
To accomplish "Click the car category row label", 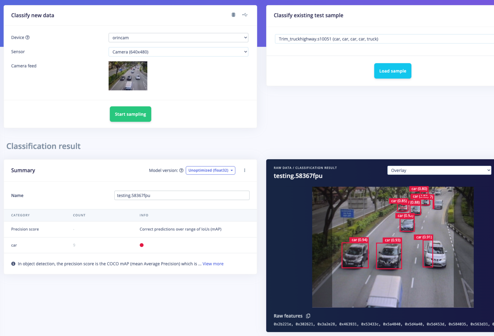I will (x=14, y=245).
